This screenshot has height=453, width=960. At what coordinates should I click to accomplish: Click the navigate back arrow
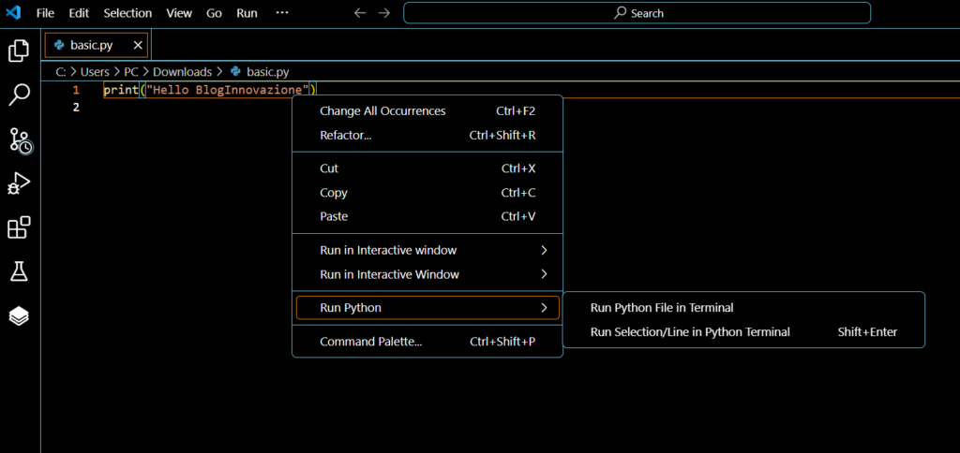(360, 13)
